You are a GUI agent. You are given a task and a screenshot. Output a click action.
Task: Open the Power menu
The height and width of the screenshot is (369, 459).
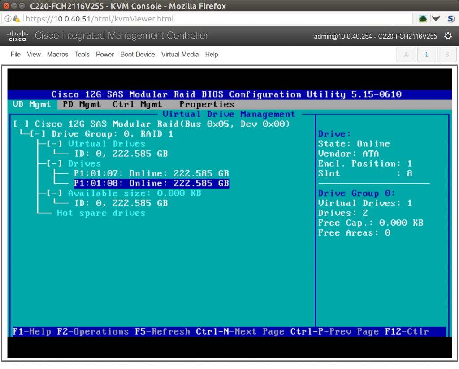point(105,54)
